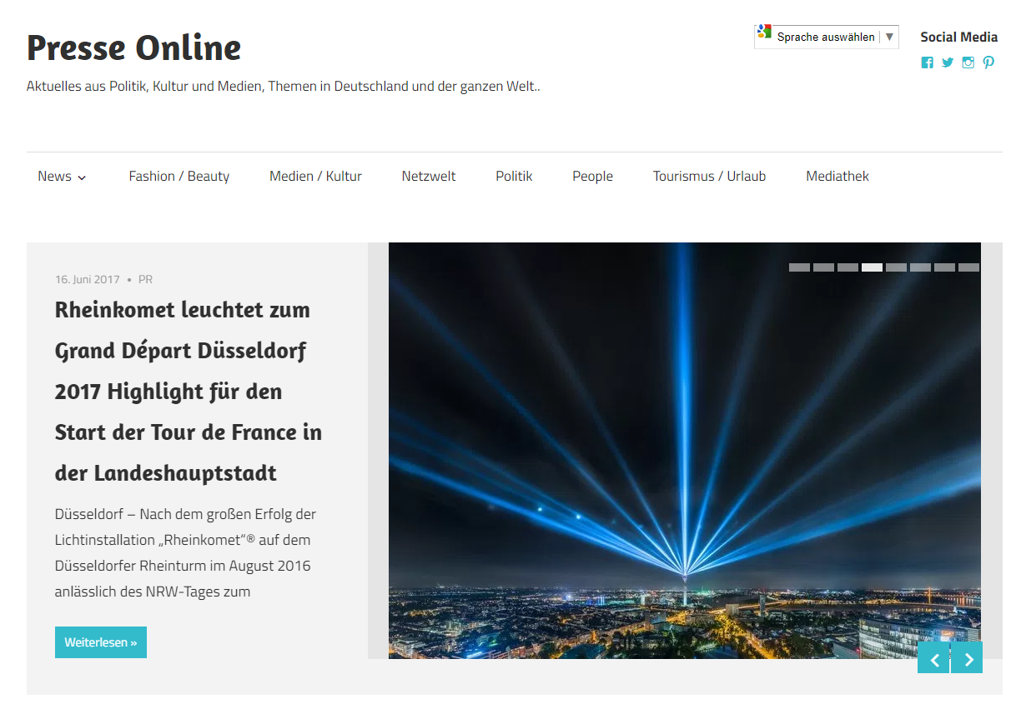Click the PR author link
This screenshot has height=709, width=1011.
tap(145, 279)
